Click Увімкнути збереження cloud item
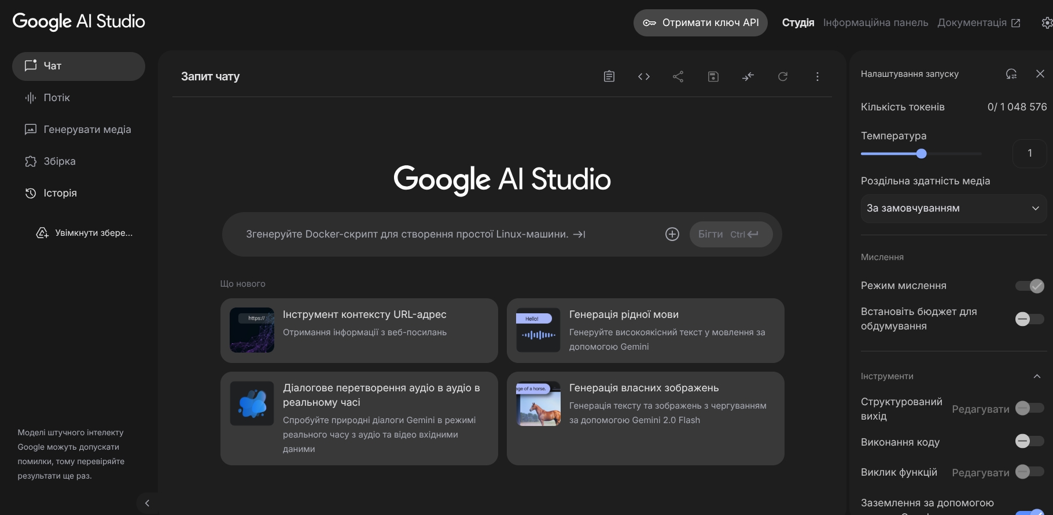The width and height of the screenshot is (1053, 515). coord(84,233)
